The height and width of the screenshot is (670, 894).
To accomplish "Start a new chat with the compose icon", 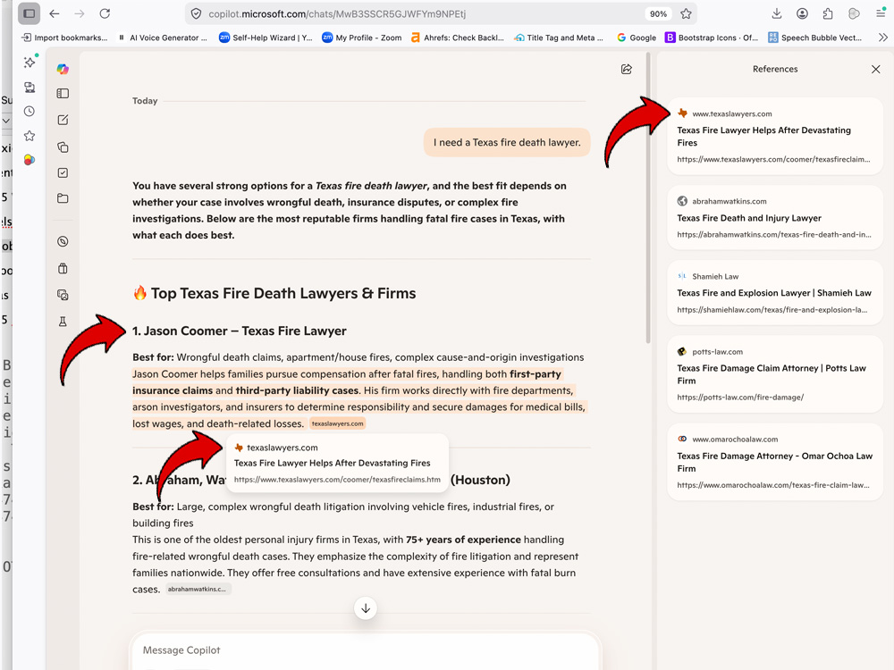I will tap(63, 120).
